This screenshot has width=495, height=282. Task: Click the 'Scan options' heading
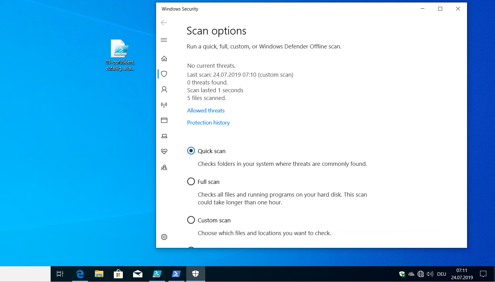[x=216, y=31]
